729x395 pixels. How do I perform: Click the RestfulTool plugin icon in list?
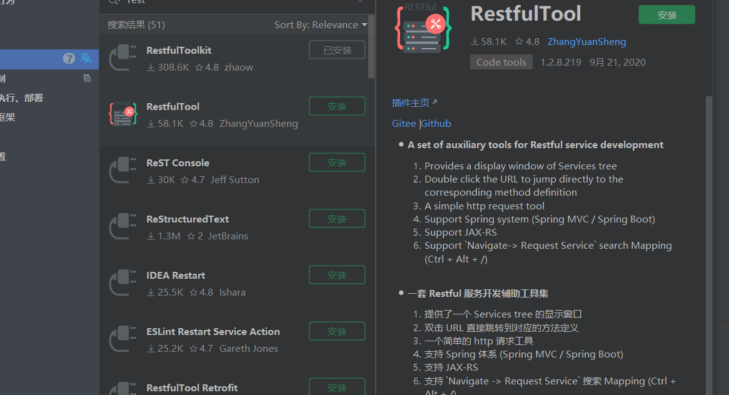(123, 114)
